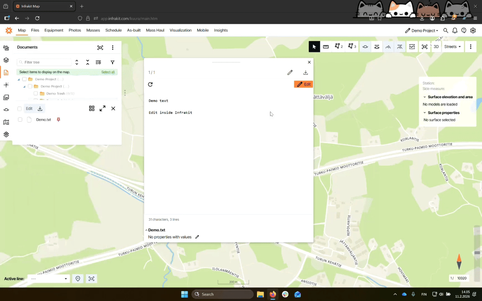Click the compass north arrow
Screen dimensions: 482x301
click(x=459, y=262)
